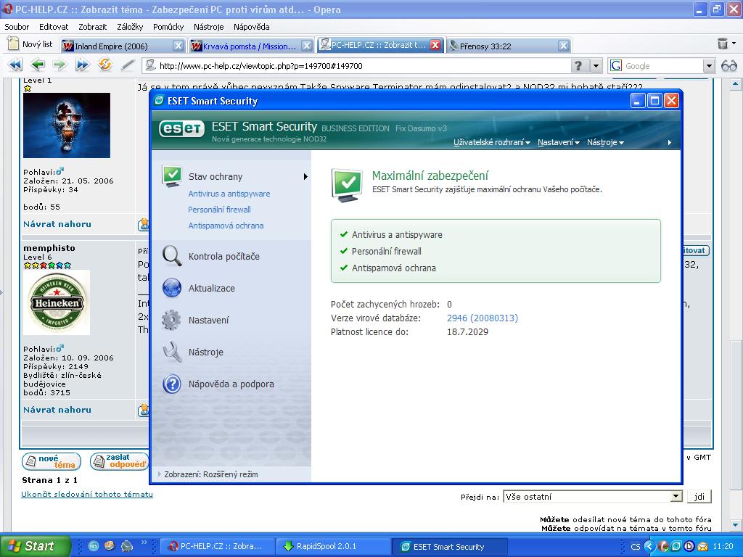Click the trash icon for closed tabs
The image size is (743, 557).
click(722, 44)
